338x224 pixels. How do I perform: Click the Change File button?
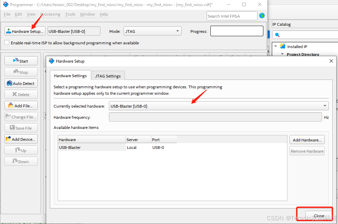tap(21, 117)
